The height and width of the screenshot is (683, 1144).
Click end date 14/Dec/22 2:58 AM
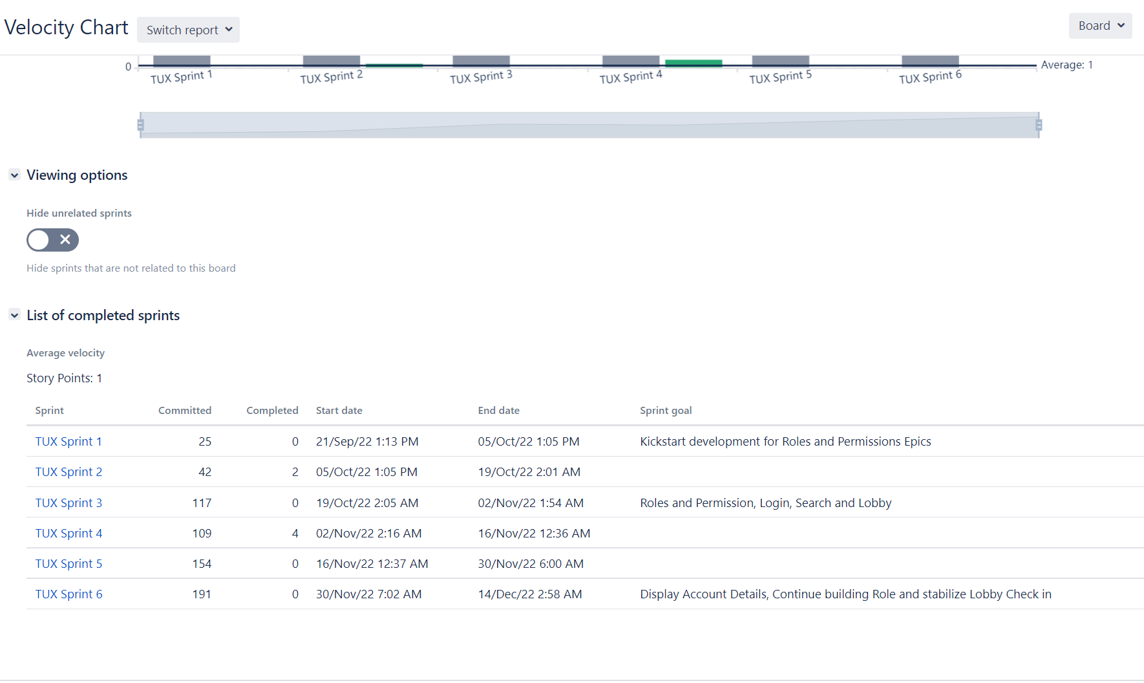[x=530, y=594]
